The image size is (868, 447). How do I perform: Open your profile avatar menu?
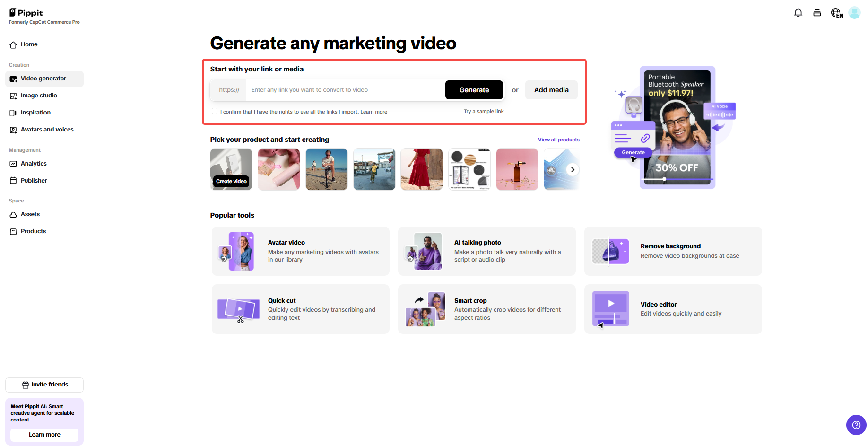pos(854,12)
